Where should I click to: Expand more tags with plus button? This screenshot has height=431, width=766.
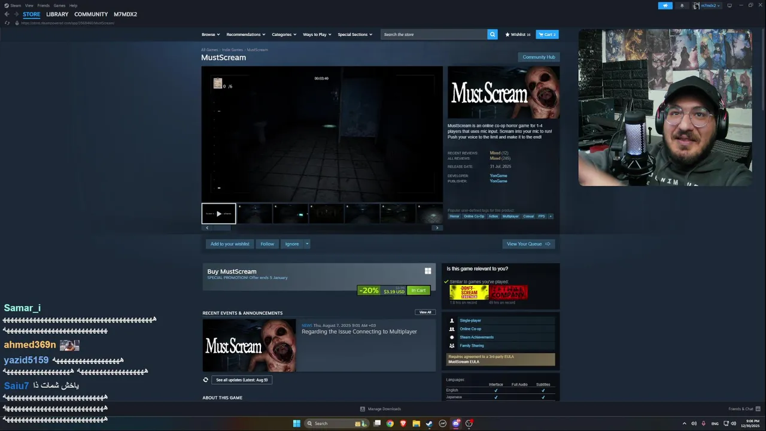tap(551, 216)
